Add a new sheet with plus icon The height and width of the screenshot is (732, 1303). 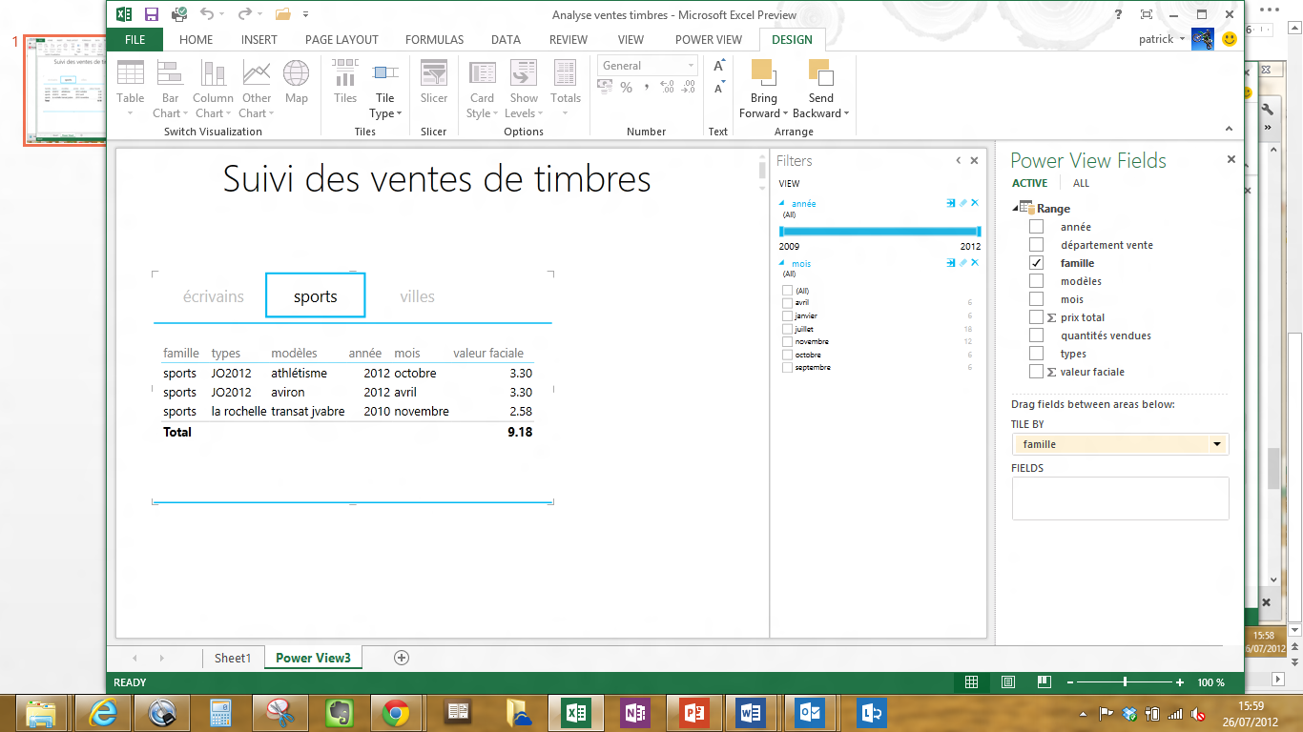pyautogui.click(x=402, y=658)
